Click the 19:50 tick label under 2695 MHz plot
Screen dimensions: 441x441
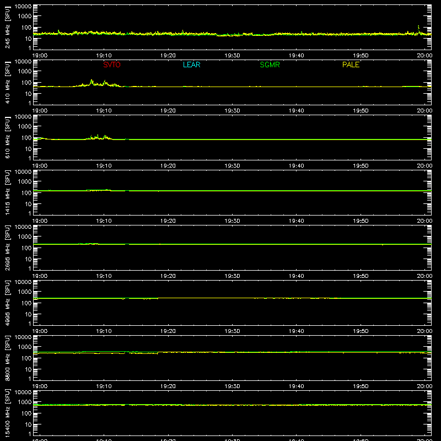click(x=361, y=276)
